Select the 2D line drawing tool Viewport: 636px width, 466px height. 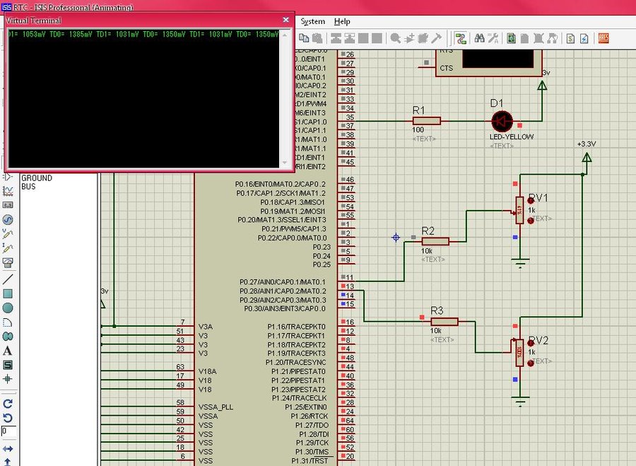click(x=8, y=279)
